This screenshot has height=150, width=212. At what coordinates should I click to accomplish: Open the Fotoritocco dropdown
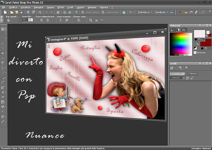pos(144,12)
